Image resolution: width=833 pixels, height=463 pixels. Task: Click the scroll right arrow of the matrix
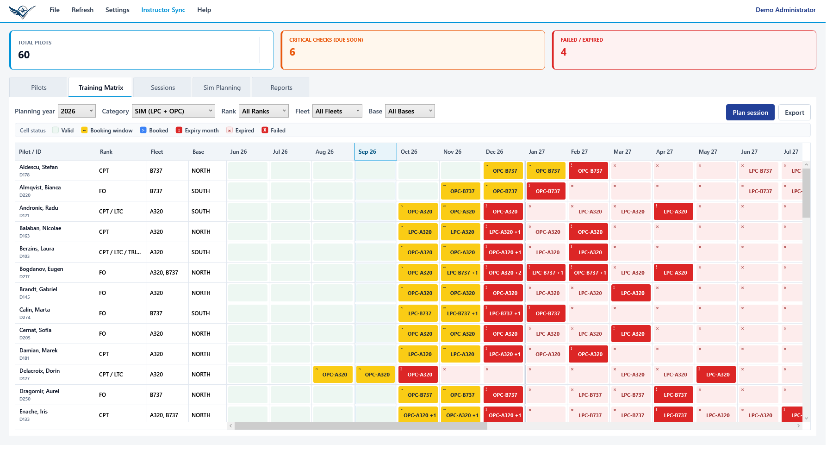799,426
